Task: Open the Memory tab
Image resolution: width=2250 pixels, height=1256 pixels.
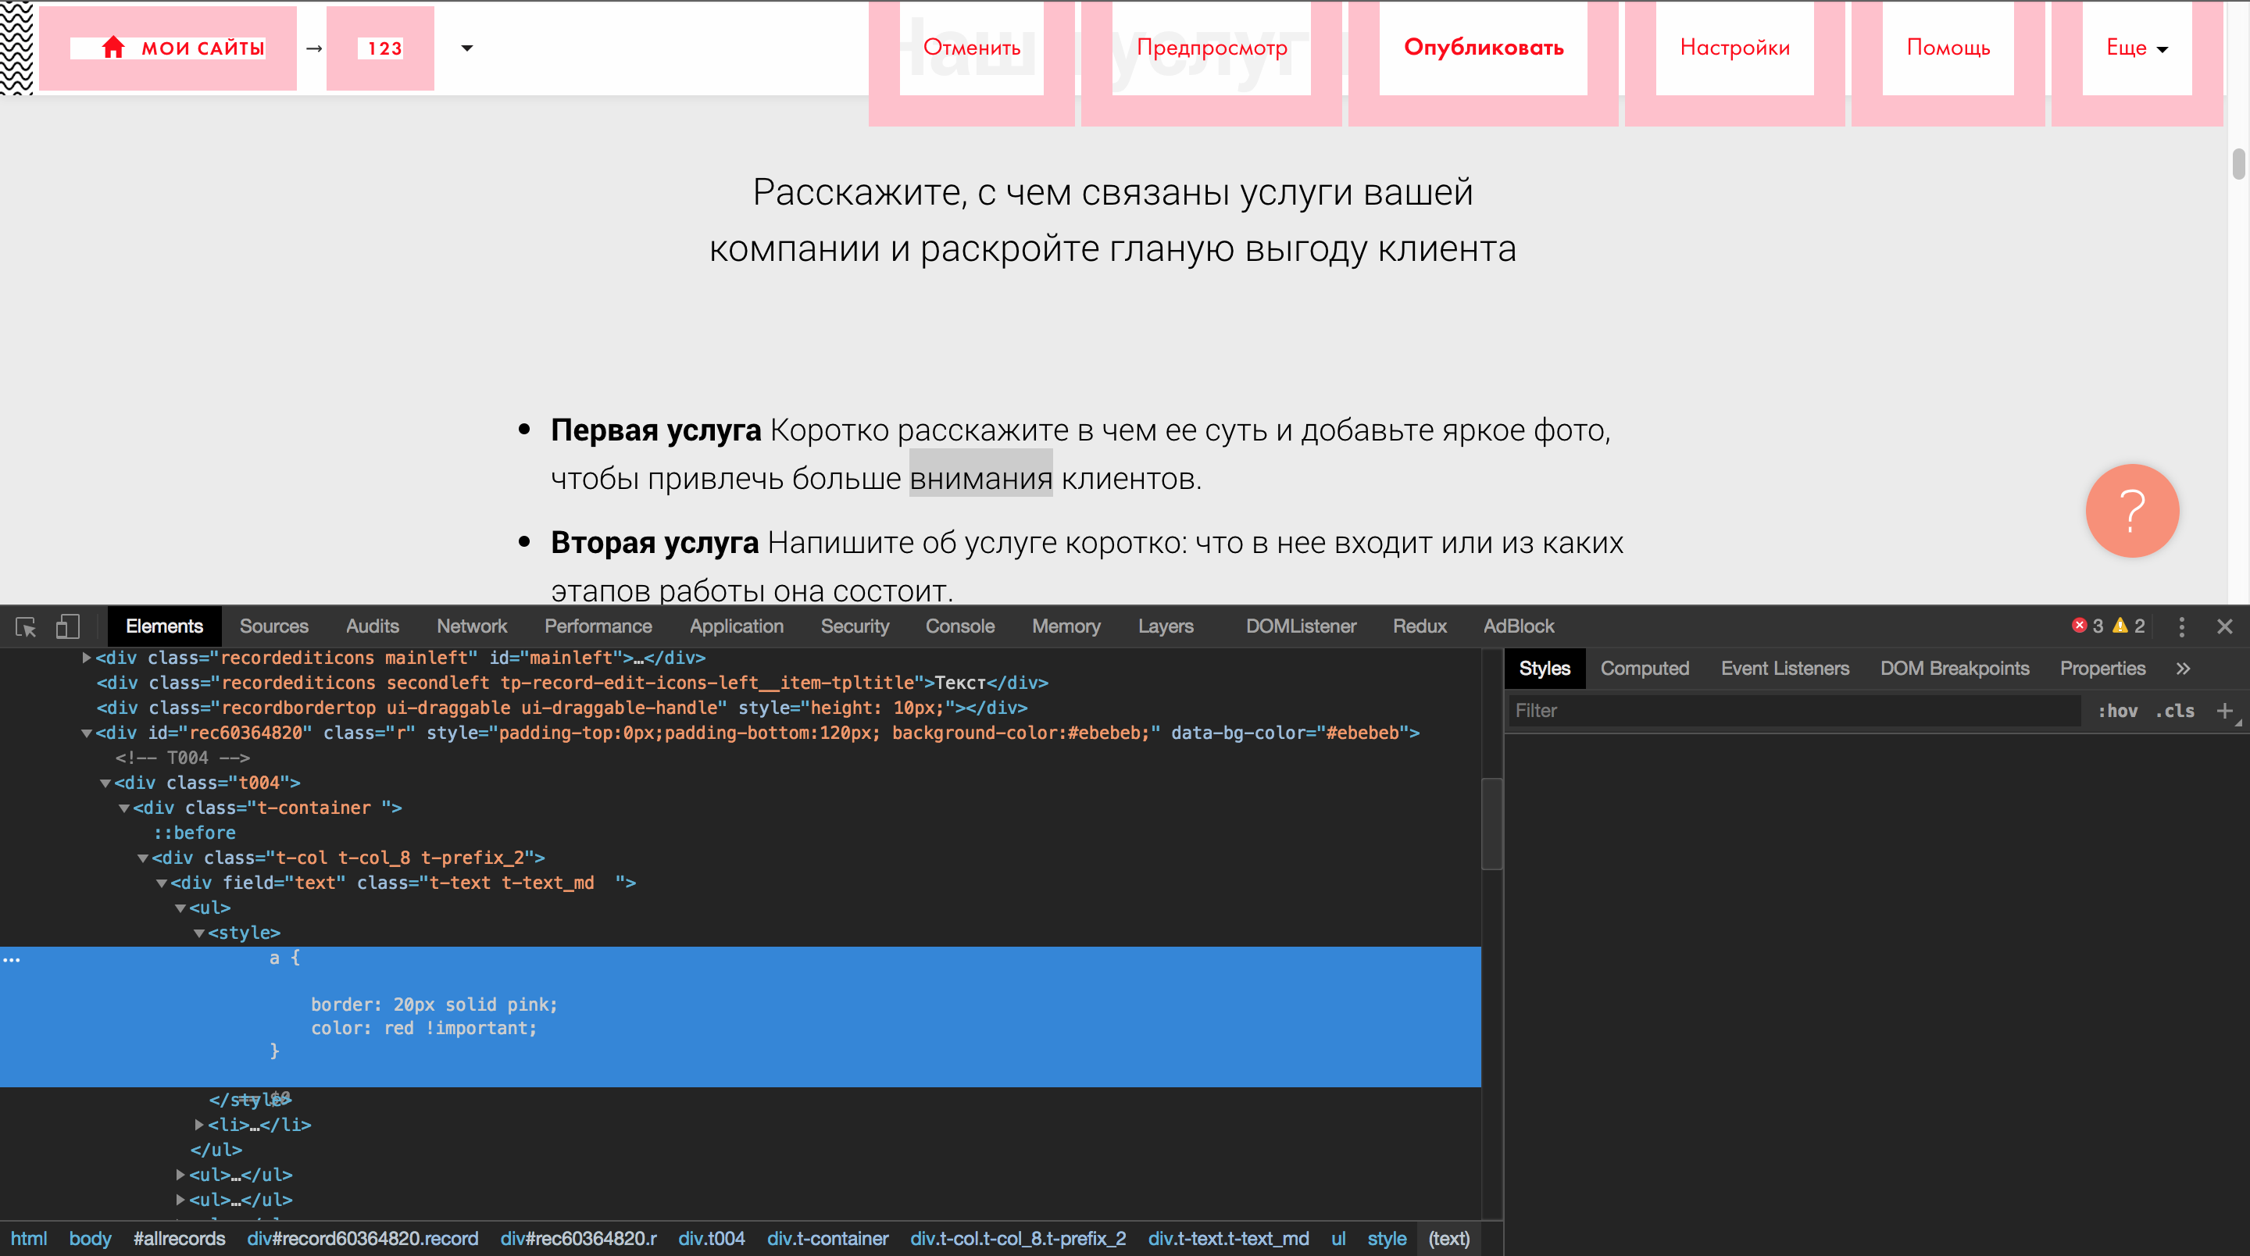Action: pos(1066,626)
